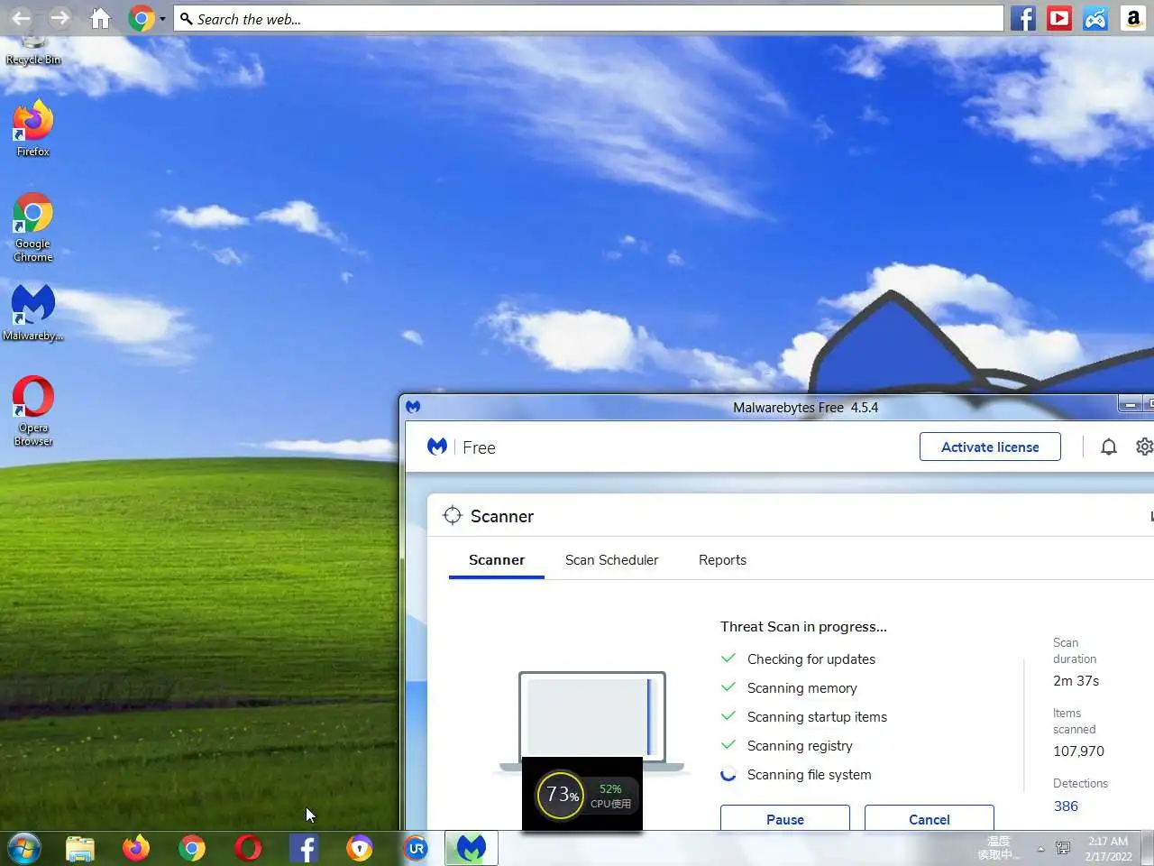
Task: Click the 107,970 items scanned value
Action: click(1078, 751)
